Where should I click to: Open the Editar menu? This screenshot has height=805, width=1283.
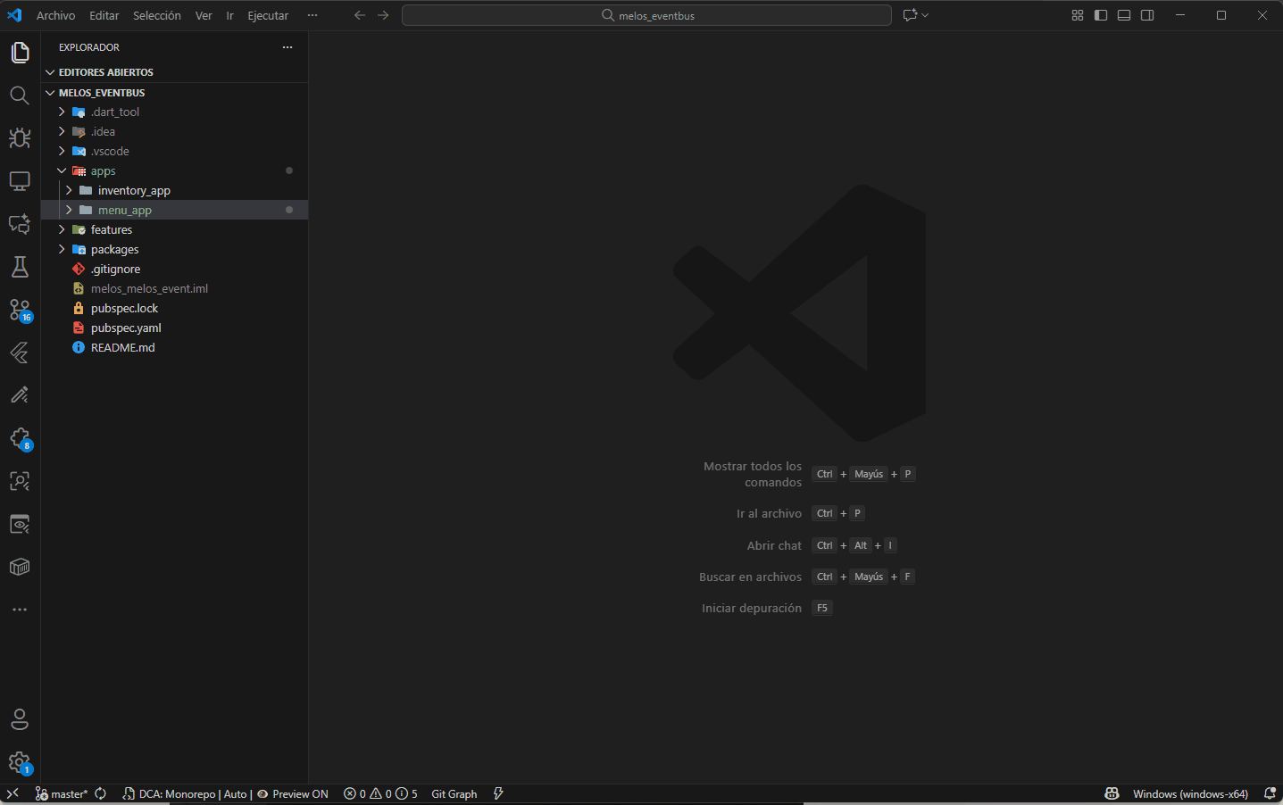tap(104, 15)
